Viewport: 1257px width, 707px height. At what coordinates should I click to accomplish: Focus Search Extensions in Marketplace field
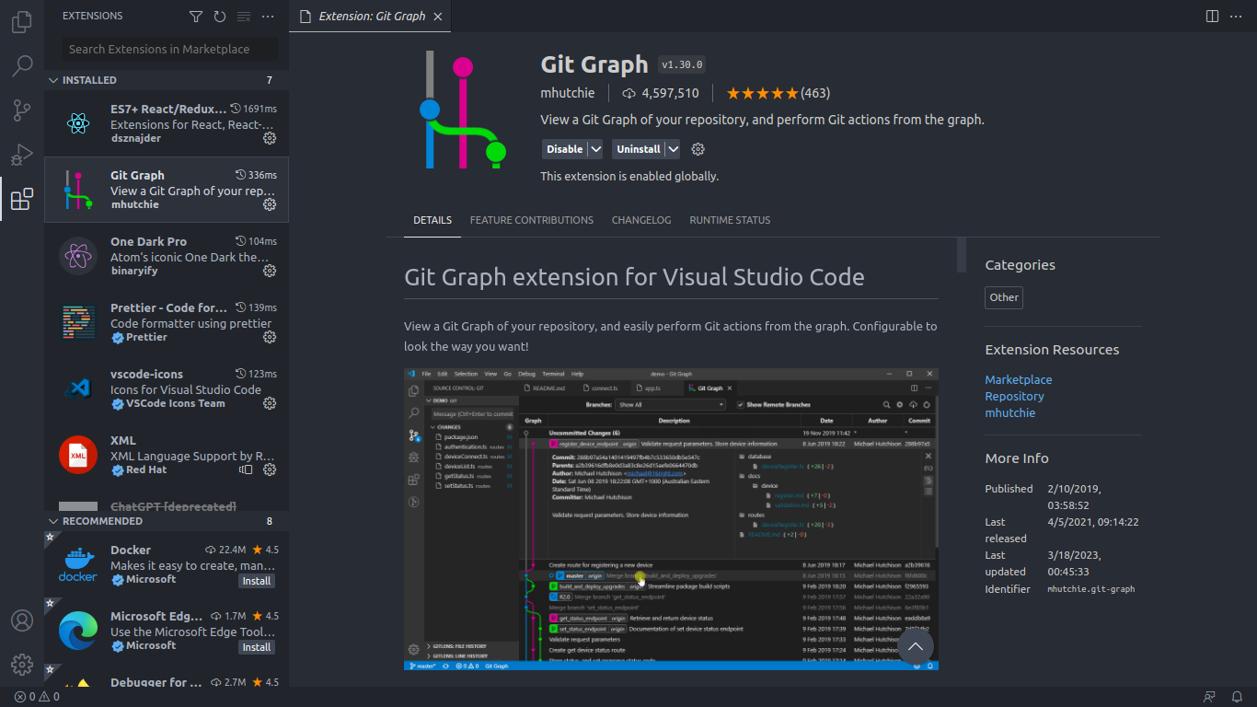(x=170, y=49)
